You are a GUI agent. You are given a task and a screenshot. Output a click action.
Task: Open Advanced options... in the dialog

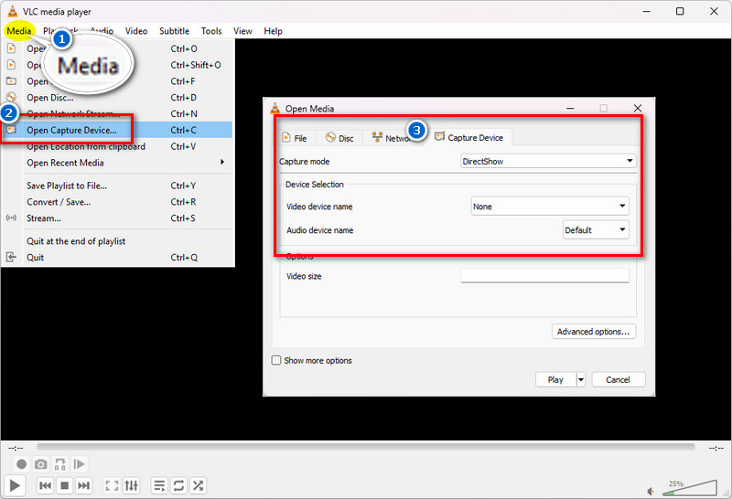click(593, 332)
